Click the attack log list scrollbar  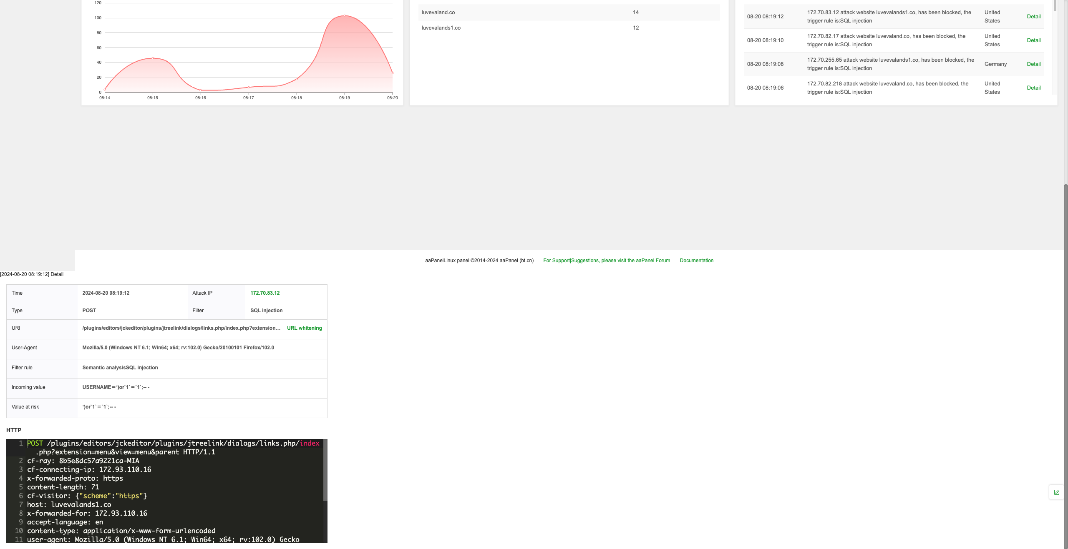click(x=1055, y=6)
